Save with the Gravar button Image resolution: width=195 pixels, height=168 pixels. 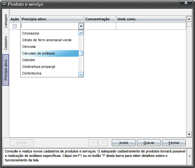[x=149, y=143]
